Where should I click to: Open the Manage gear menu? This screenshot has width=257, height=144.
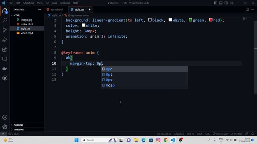pos(5,127)
